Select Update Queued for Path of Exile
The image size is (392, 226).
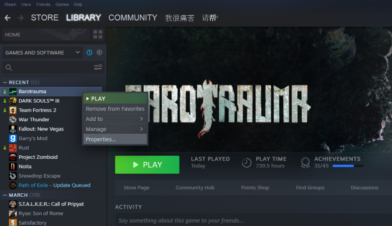[x=72, y=185]
